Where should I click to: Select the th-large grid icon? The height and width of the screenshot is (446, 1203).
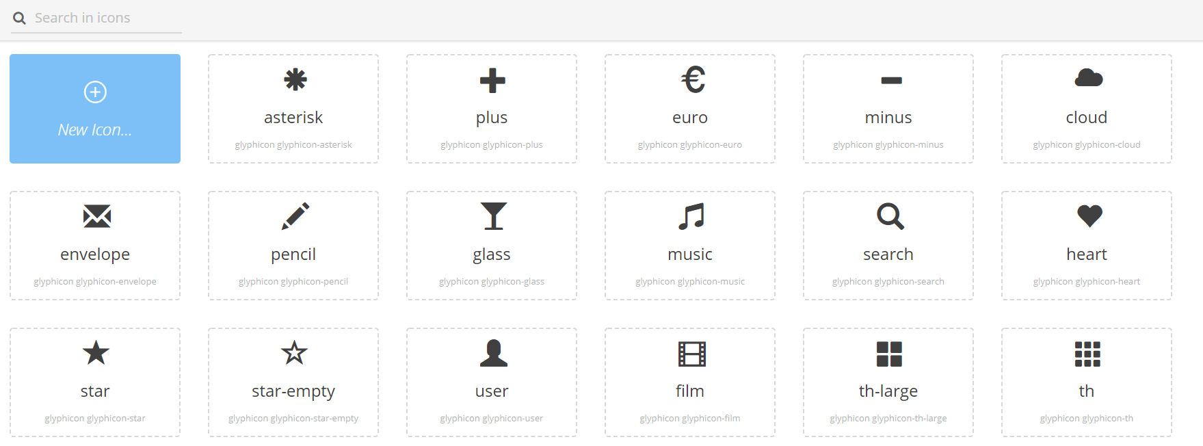889,354
